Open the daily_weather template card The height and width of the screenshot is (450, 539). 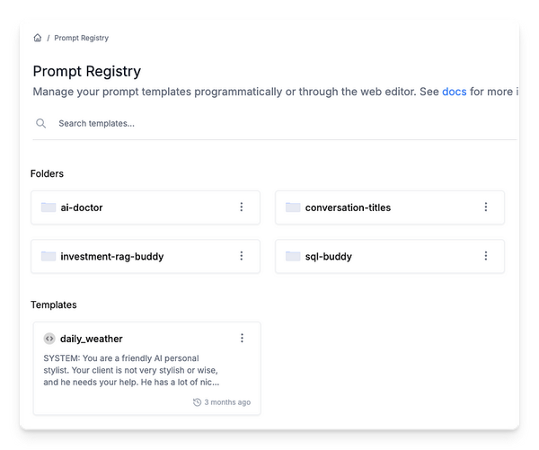click(146, 368)
